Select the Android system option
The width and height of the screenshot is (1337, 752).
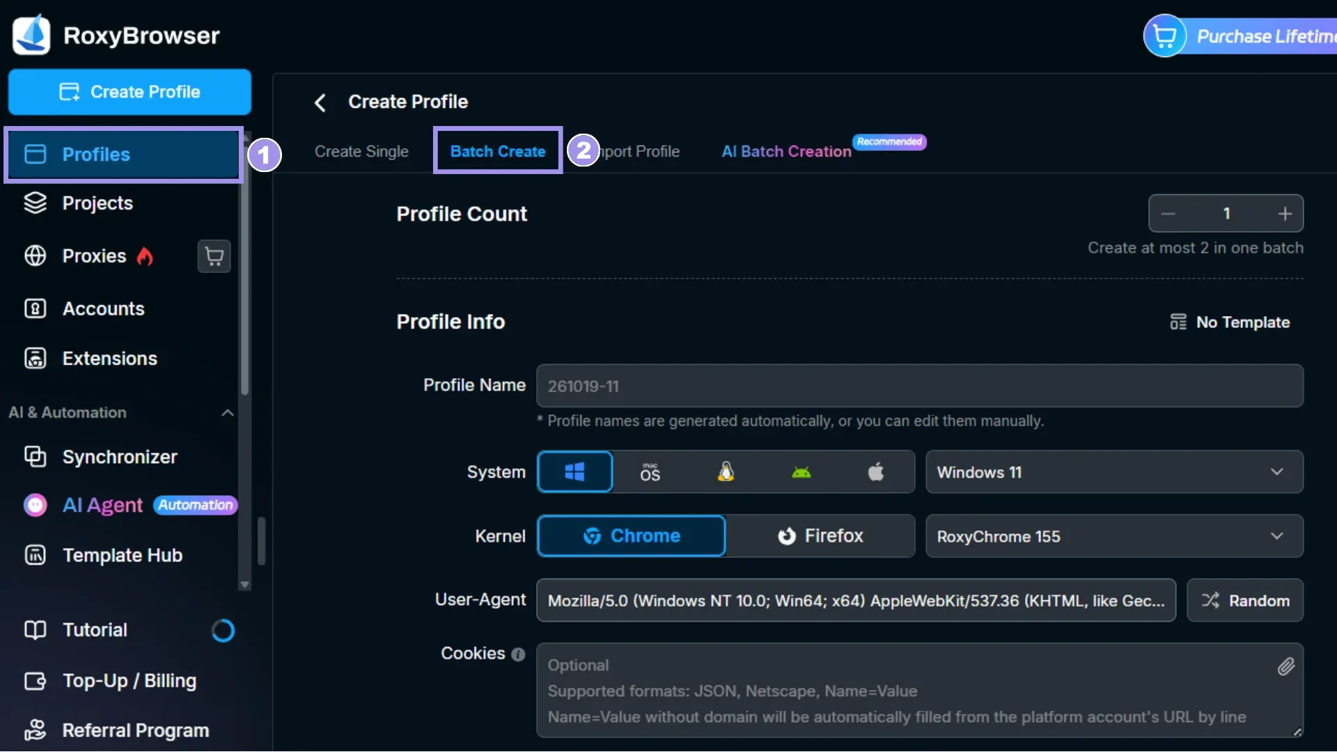(802, 472)
